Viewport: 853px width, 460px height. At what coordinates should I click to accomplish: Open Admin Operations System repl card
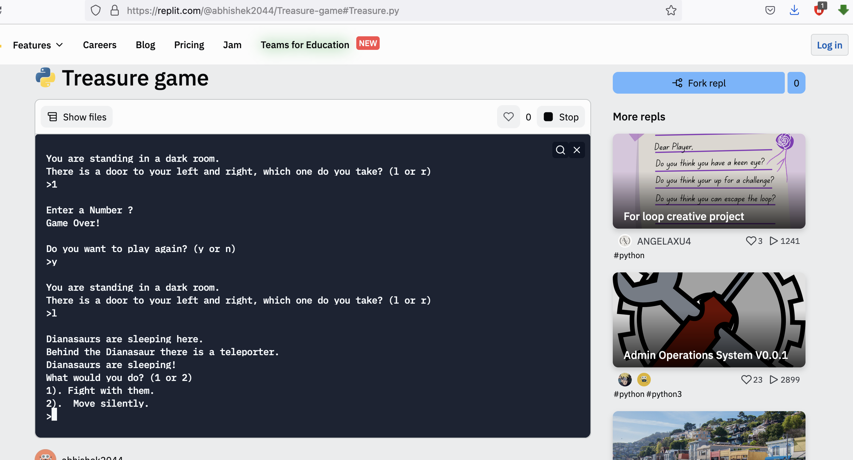pos(709,320)
